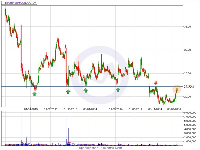Click the Sponser chart footer caption
This screenshot has width=200, height=150.
(x=100, y=148)
